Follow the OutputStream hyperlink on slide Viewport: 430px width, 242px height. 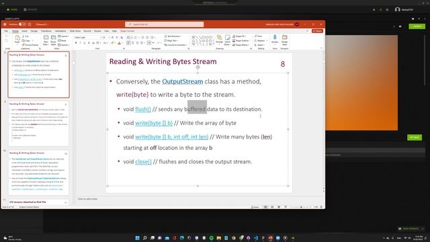pos(182,81)
